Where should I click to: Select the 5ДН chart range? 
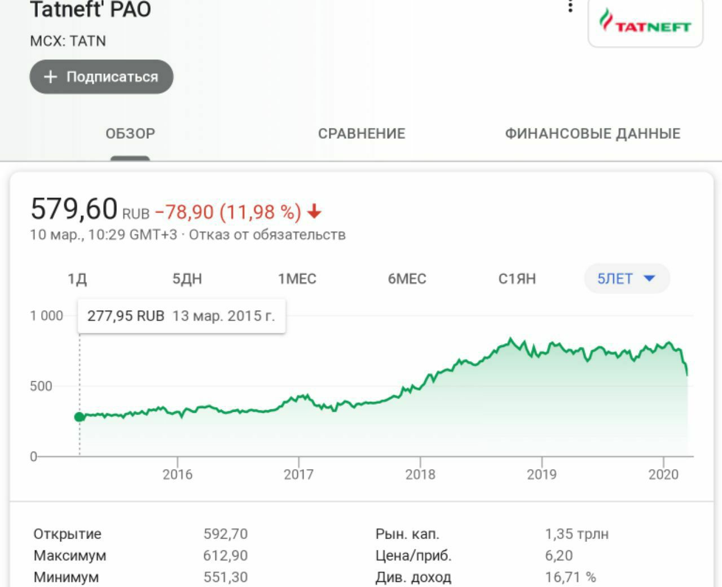187,279
